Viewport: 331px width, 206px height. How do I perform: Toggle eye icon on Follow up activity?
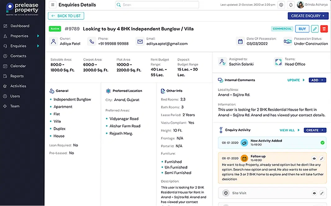click(x=314, y=159)
